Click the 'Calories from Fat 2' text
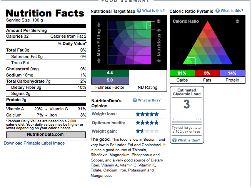 click(68, 36)
